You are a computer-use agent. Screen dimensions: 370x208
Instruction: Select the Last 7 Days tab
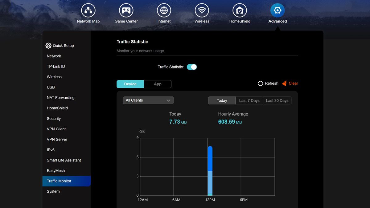click(x=249, y=100)
